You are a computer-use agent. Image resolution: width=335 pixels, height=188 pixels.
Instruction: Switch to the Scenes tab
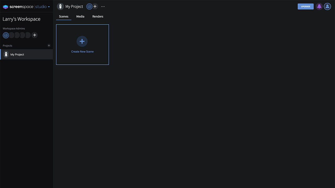coord(64,16)
